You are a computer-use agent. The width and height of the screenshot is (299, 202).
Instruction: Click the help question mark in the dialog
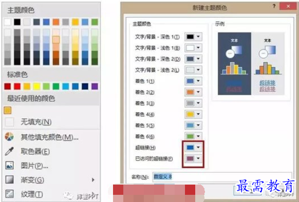click(x=274, y=6)
